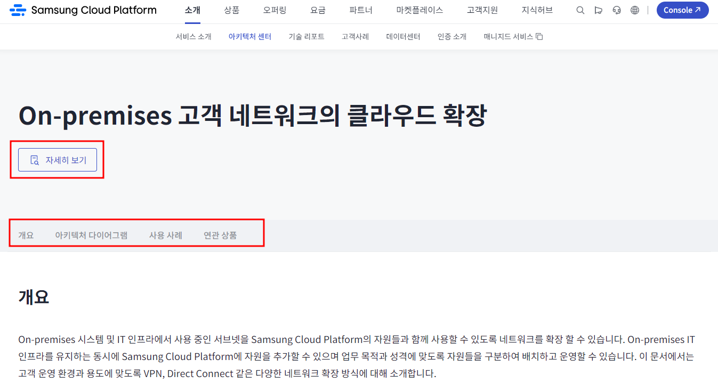718x384 pixels.
Task: Click the flag notice icon in header
Action: 599,10
